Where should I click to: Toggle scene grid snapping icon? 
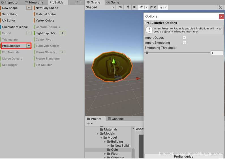[x=160, y=7]
